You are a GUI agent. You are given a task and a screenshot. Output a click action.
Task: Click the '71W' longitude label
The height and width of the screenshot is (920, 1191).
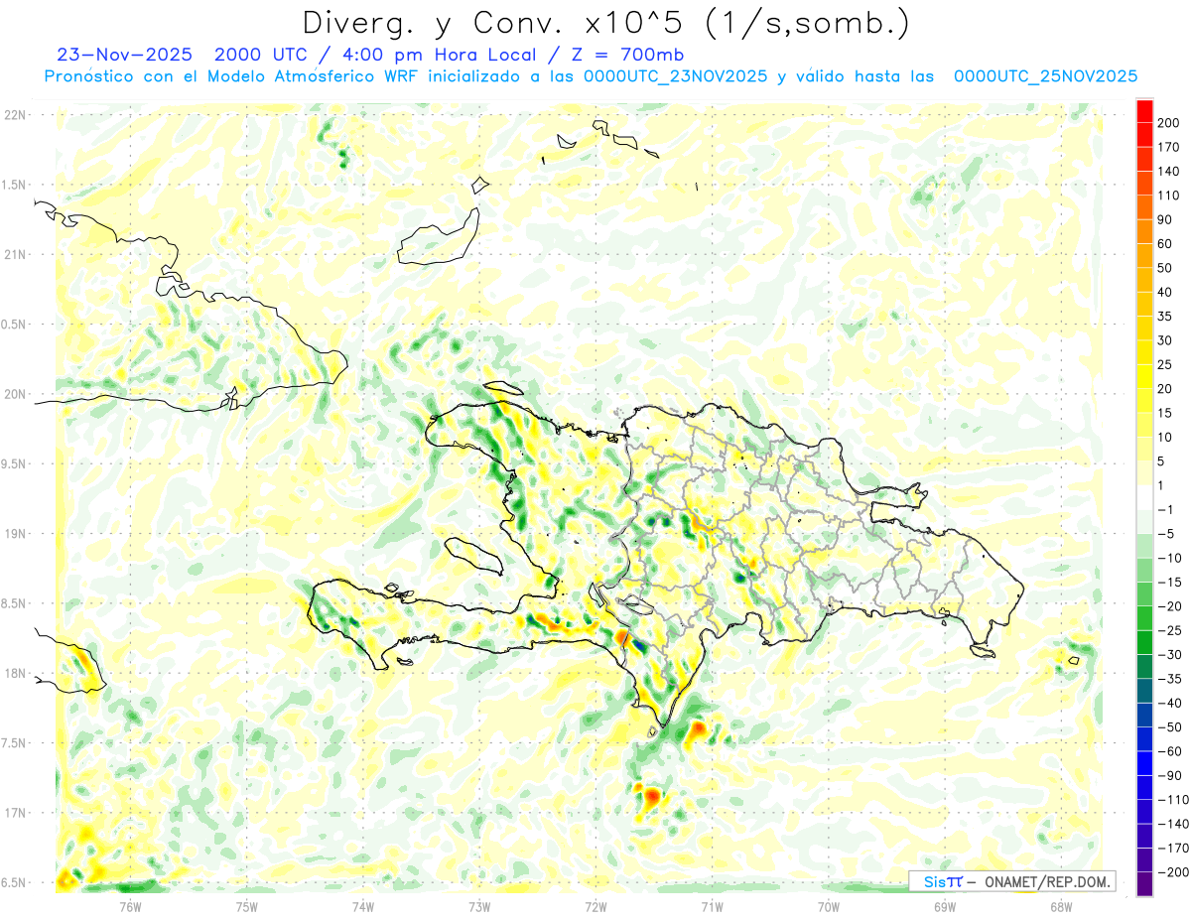(x=712, y=906)
